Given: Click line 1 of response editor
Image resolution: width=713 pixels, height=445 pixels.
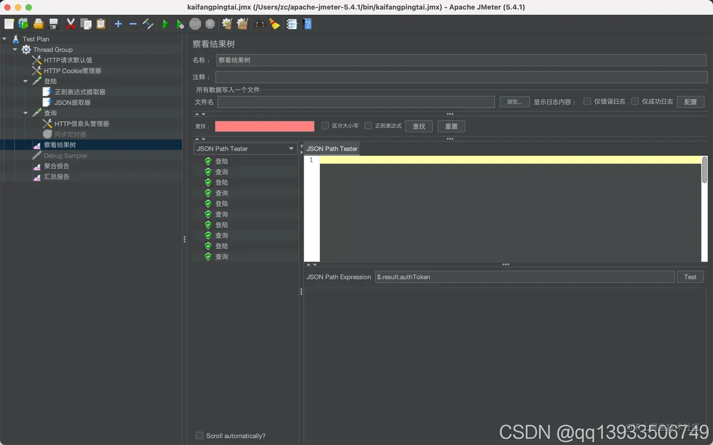Looking at the screenshot, I should [x=511, y=160].
